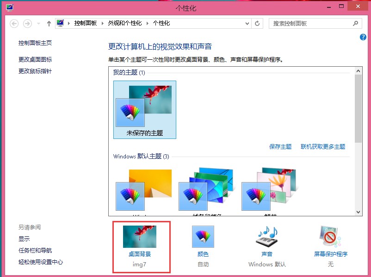The height and width of the screenshot is (277, 371).
Task: Click the refresh button in address bar
Action: click(x=257, y=23)
